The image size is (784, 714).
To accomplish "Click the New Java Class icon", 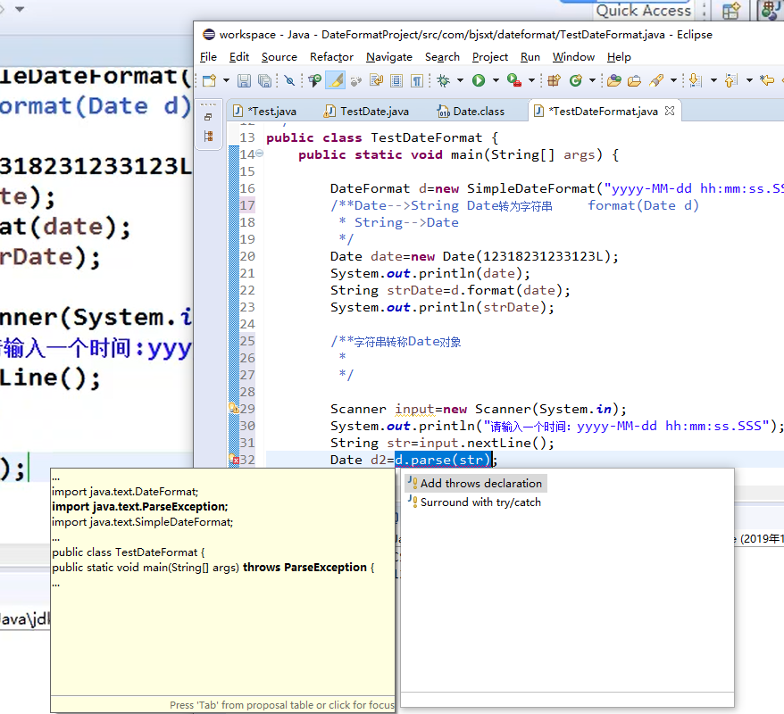I will (x=576, y=80).
